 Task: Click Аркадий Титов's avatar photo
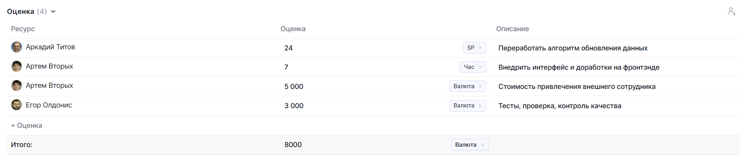pyautogui.click(x=17, y=47)
